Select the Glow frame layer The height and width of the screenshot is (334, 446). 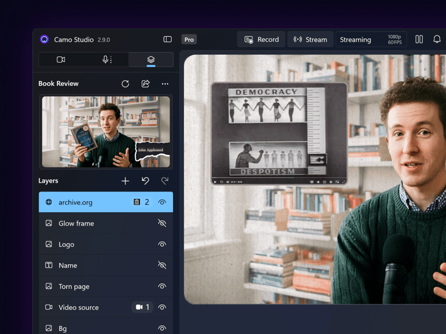tap(106, 223)
